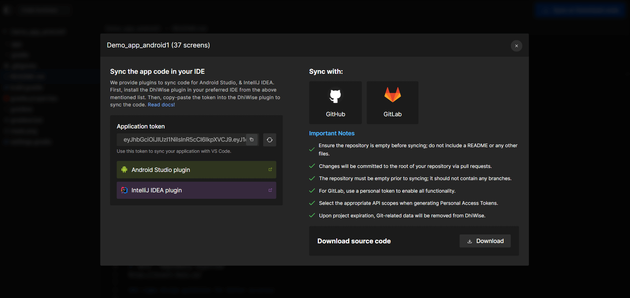The width and height of the screenshot is (630, 298).
Task: Click the green Android robot icon
Action: click(124, 170)
